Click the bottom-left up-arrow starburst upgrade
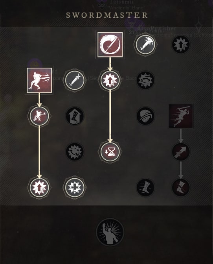 point(39,187)
